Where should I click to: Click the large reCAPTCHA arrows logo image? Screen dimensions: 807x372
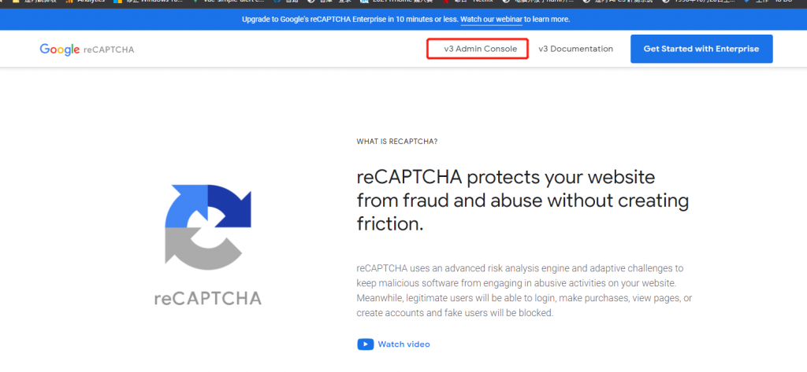[208, 227]
